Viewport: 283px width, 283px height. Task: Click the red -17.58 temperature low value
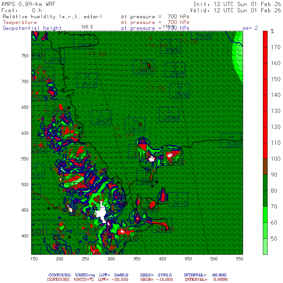click(155, 89)
